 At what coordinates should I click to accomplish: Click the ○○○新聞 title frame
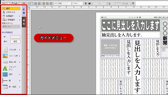coord(165,33)
